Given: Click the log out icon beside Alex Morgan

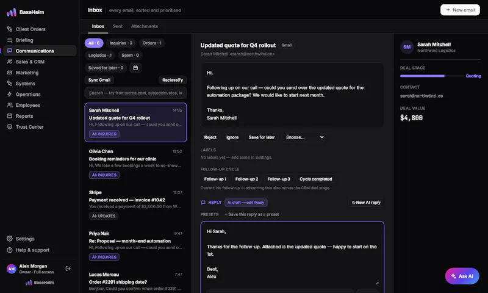Looking at the screenshot, I should (68, 269).
